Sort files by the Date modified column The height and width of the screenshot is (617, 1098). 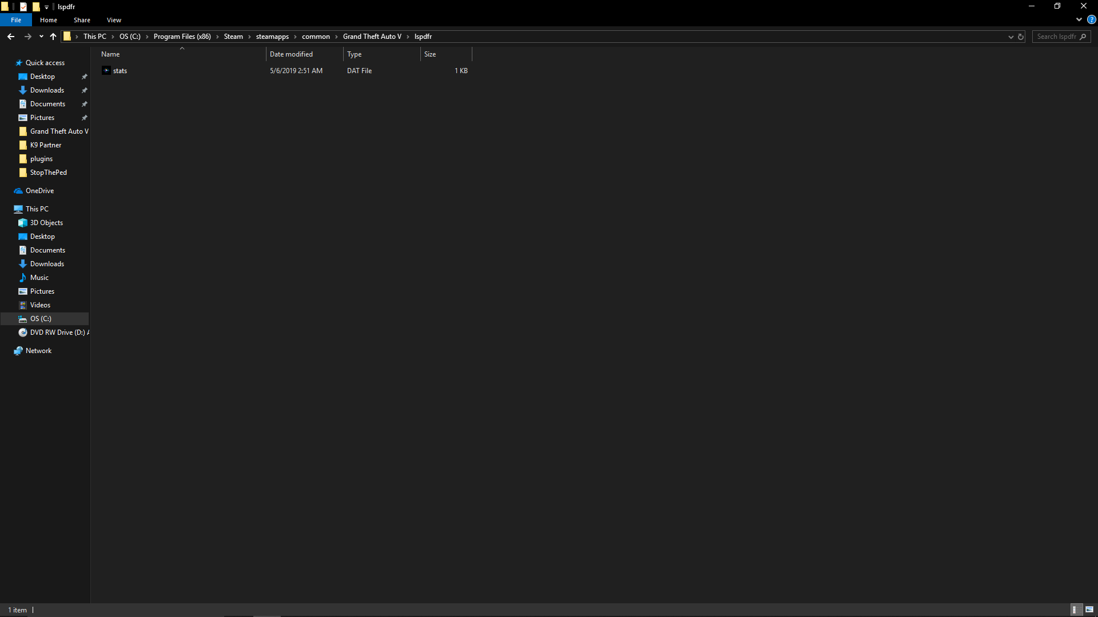pyautogui.click(x=291, y=54)
